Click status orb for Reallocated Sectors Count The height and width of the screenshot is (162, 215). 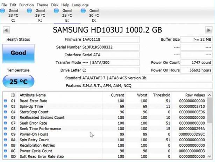tap(6, 118)
